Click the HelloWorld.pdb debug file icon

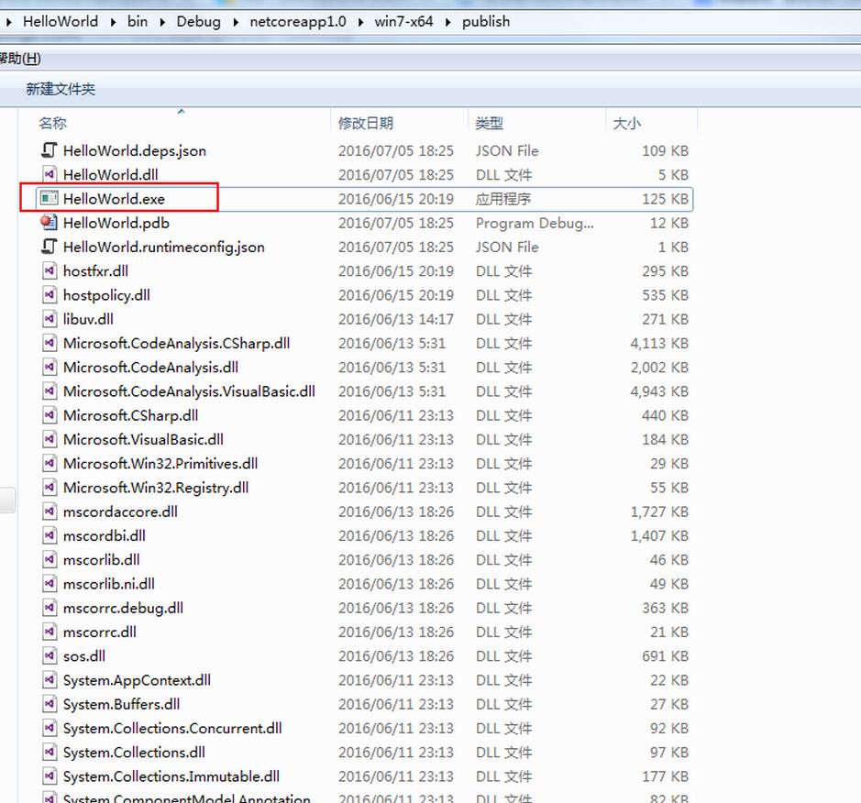(49, 223)
